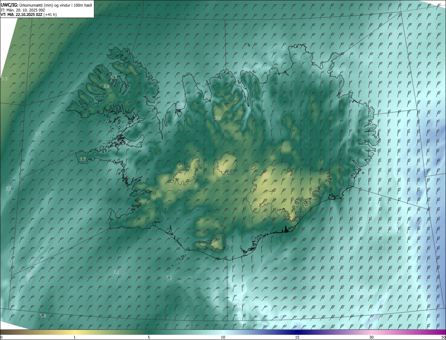Image resolution: width=446 pixels, height=340 pixels.
Task: Click the precipitation colour scale bar
Action: [223, 332]
